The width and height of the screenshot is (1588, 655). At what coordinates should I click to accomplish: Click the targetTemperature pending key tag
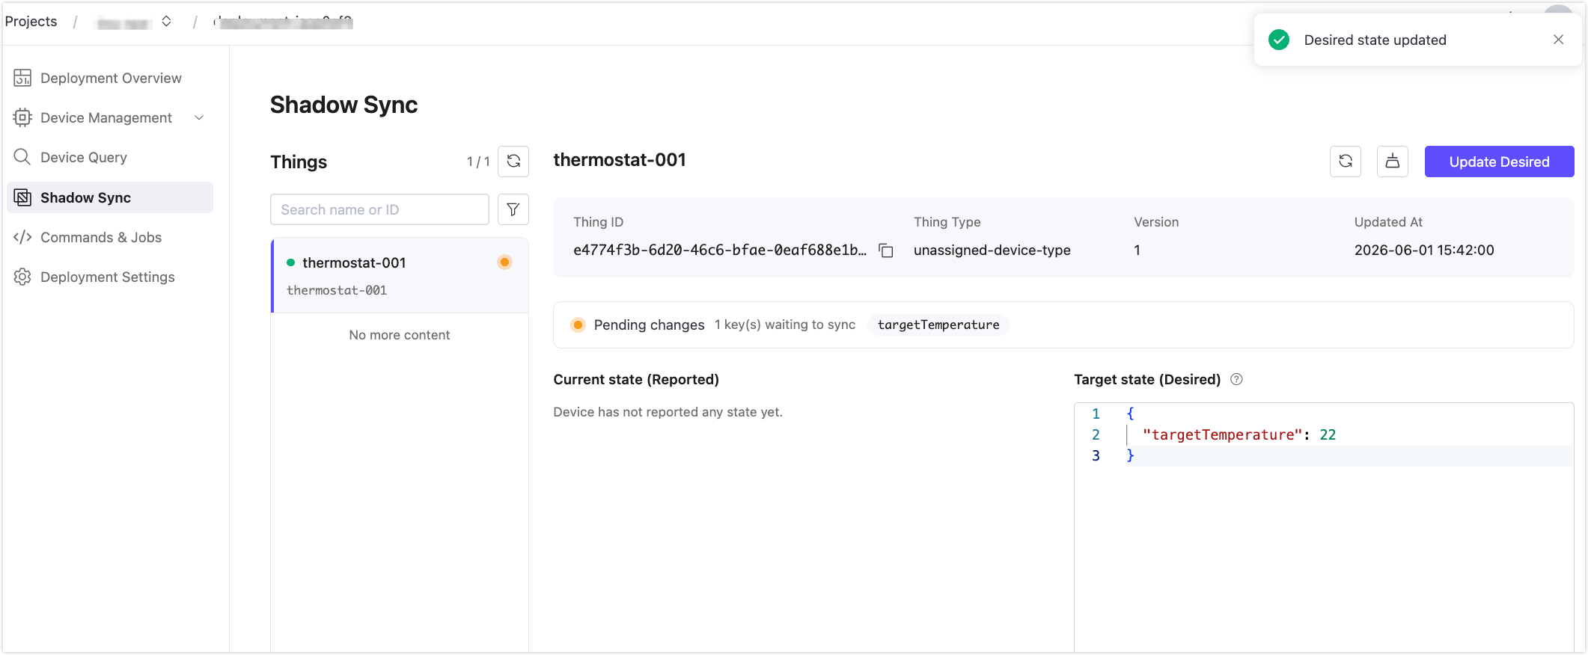click(938, 325)
